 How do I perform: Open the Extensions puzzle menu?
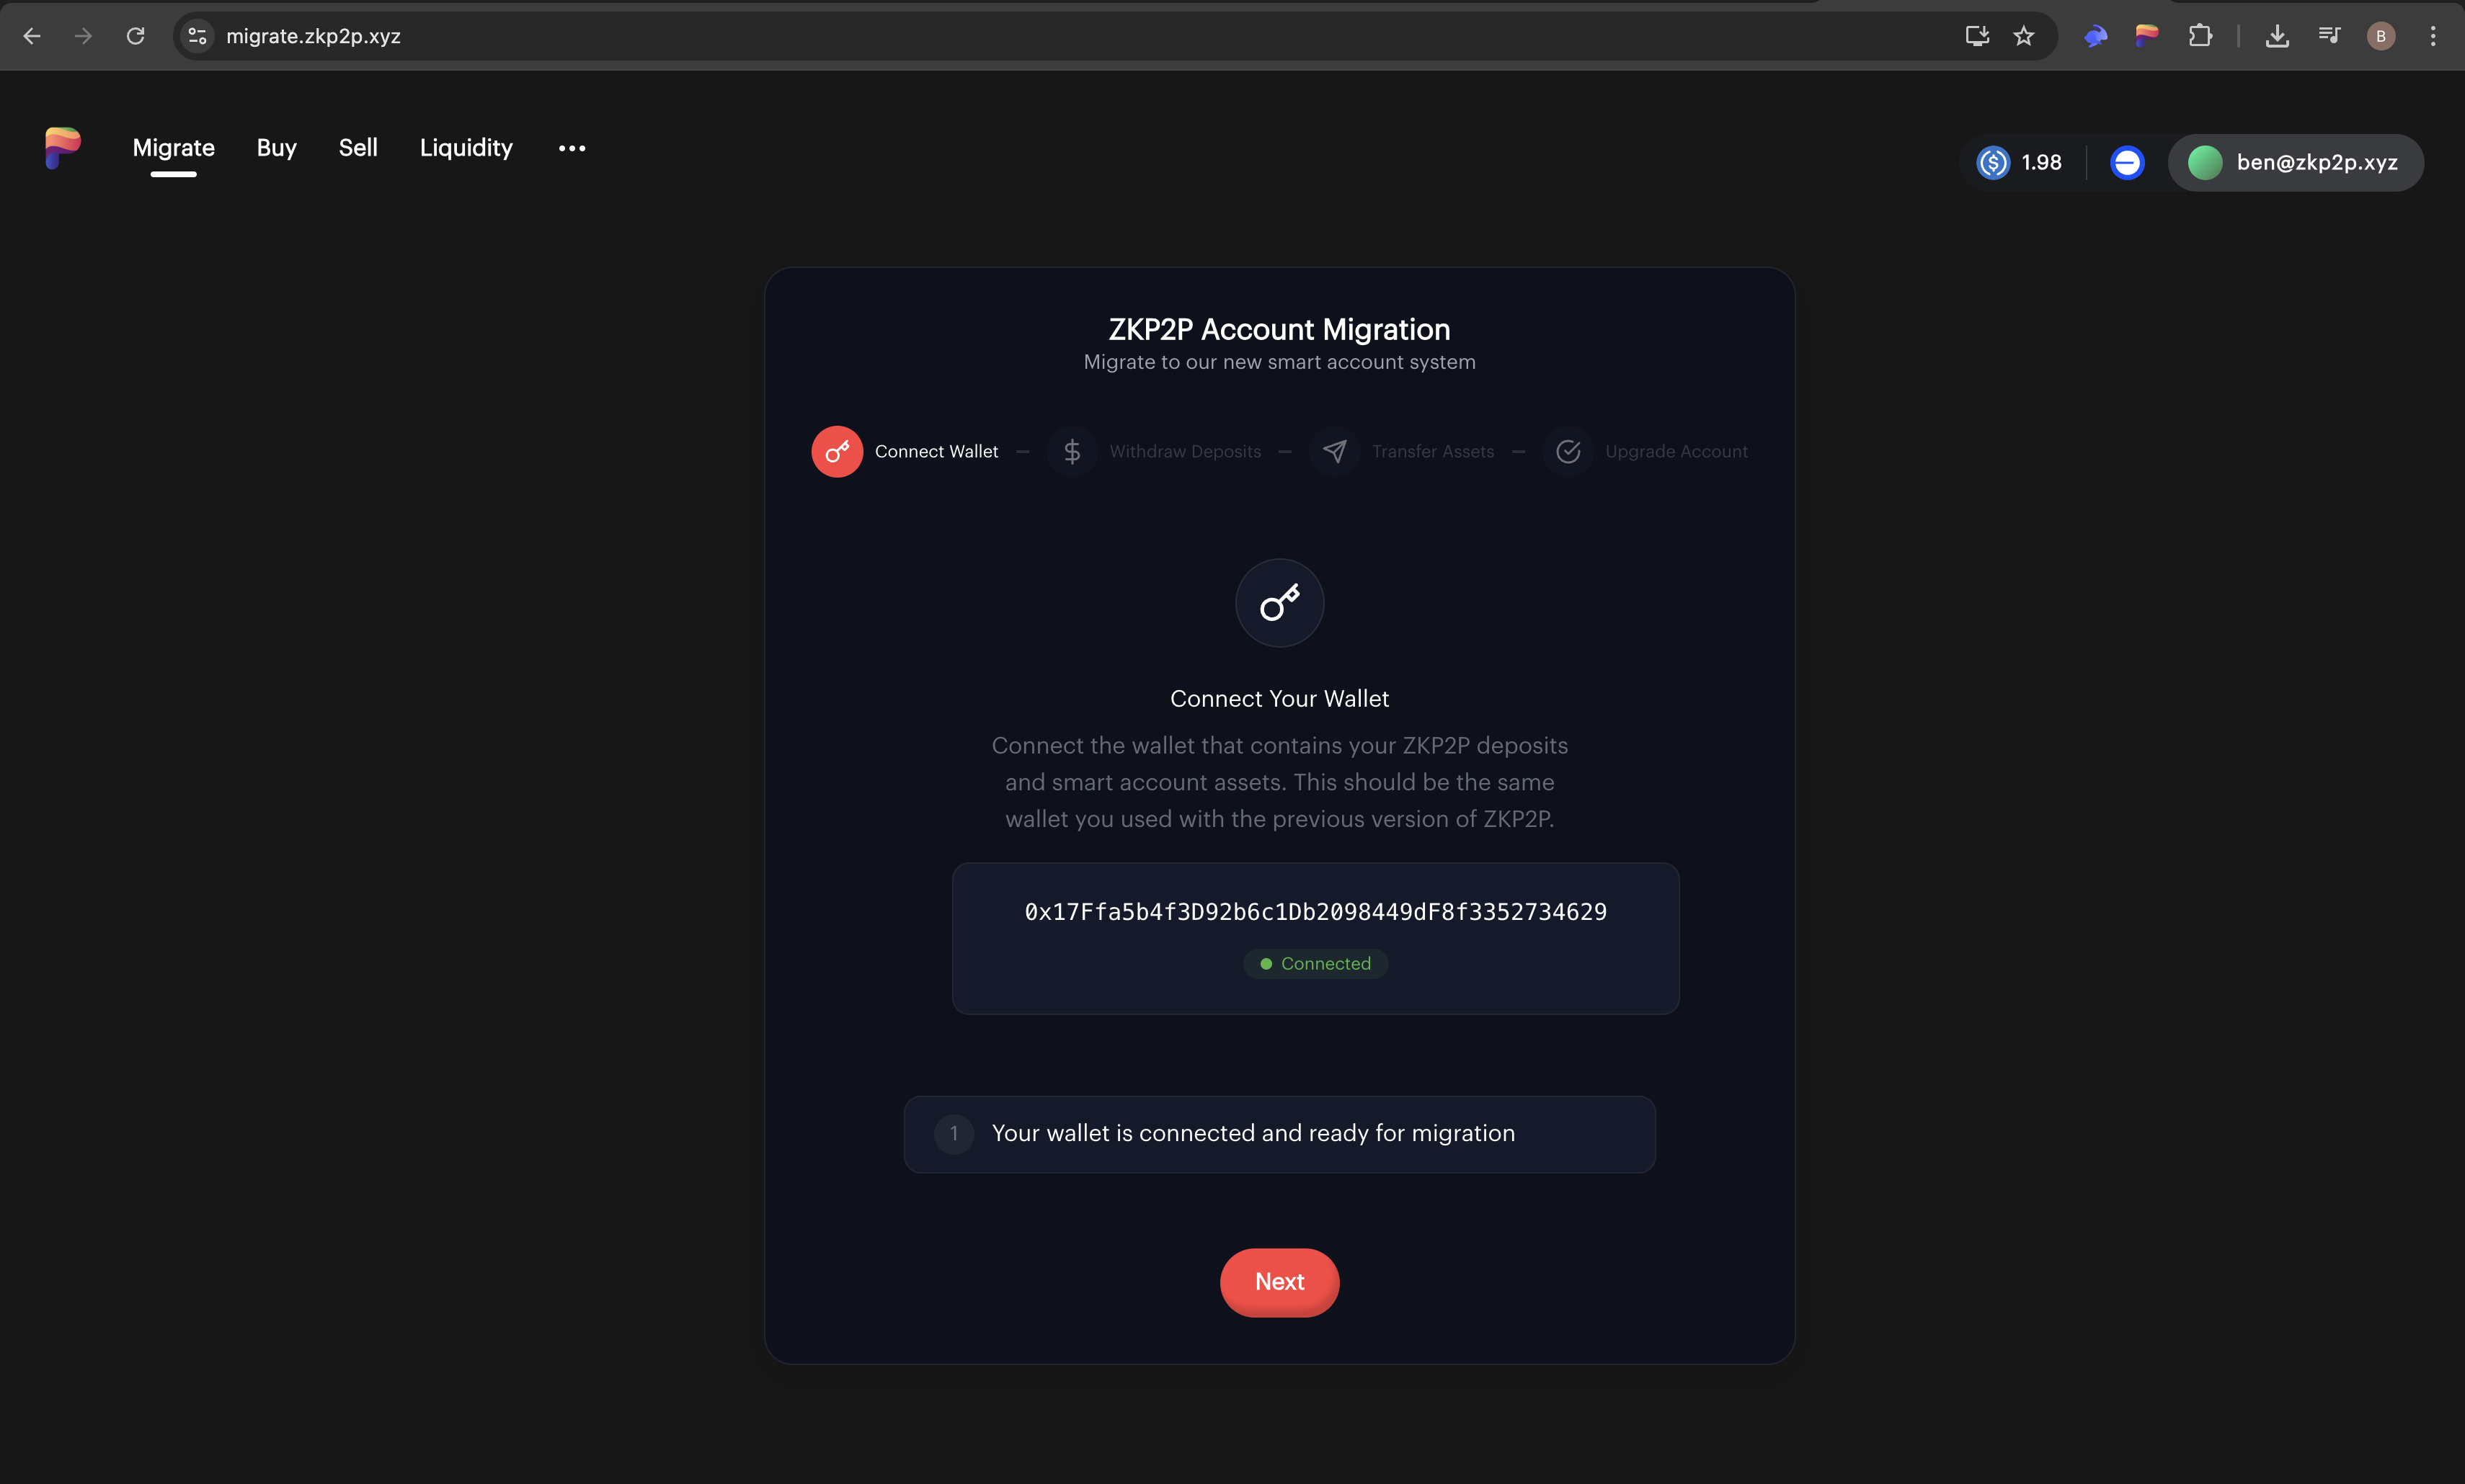[2200, 36]
